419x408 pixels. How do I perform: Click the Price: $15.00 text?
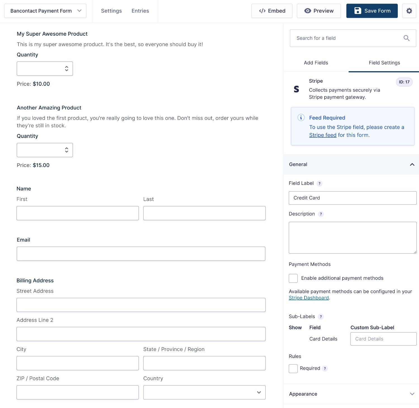click(33, 165)
